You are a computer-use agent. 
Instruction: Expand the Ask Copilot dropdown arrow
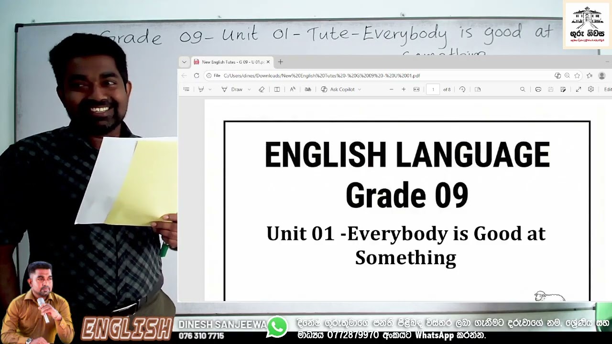360,89
